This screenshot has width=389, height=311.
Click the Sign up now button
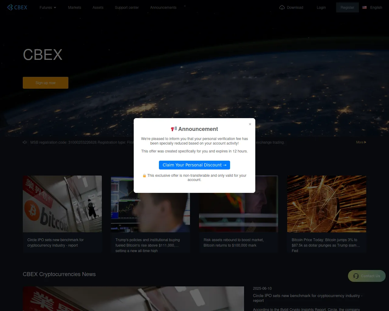point(46,83)
